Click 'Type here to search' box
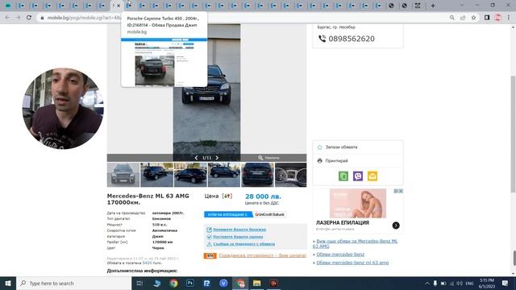 74,283
